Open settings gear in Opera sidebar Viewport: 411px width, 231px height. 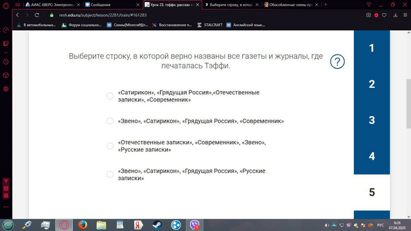[x=6, y=89]
